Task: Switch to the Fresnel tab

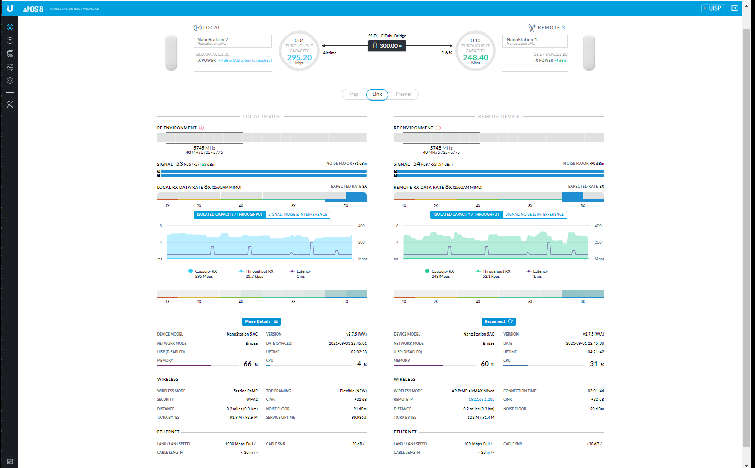Action: 403,94
